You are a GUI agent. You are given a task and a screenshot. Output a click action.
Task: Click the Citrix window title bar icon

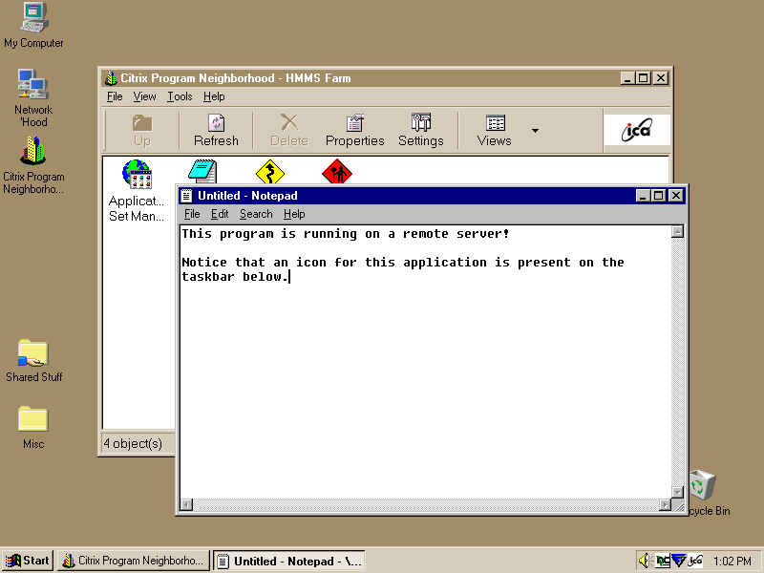point(111,78)
